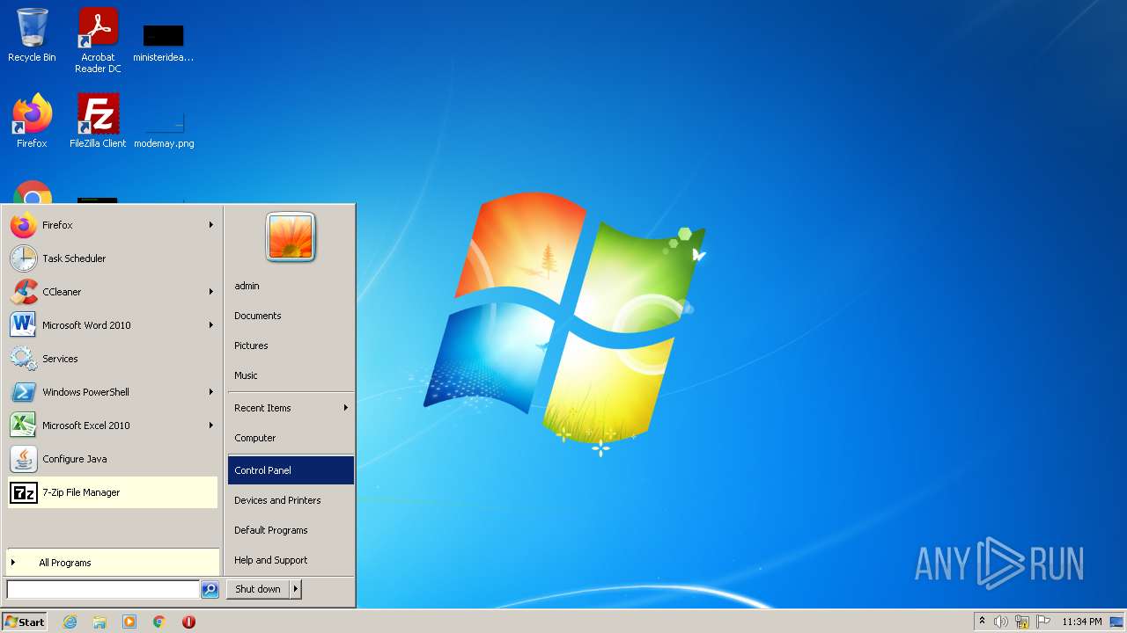The height and width of the screenshot is (633, 1127).
Task: Select the Acrobat Reader DC desktop shortcut
Action: point(98,40)
